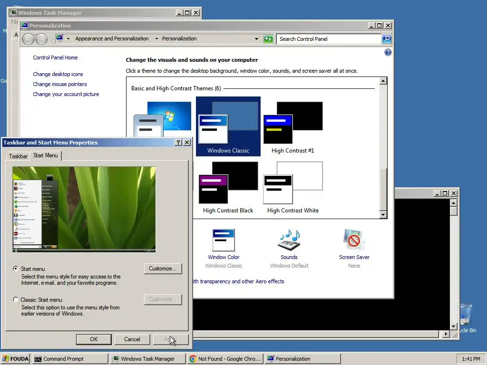Click Command Prompt window scroll up arrow

coord(453,203)
